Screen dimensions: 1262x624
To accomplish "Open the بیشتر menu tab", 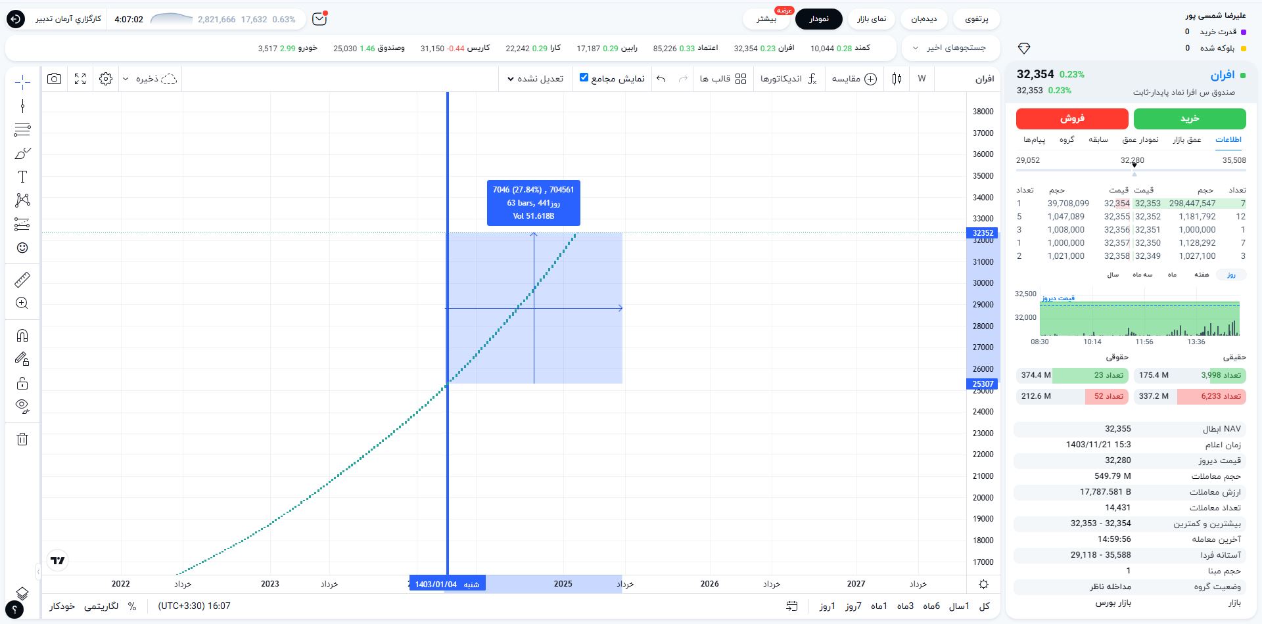I will 766,19.
